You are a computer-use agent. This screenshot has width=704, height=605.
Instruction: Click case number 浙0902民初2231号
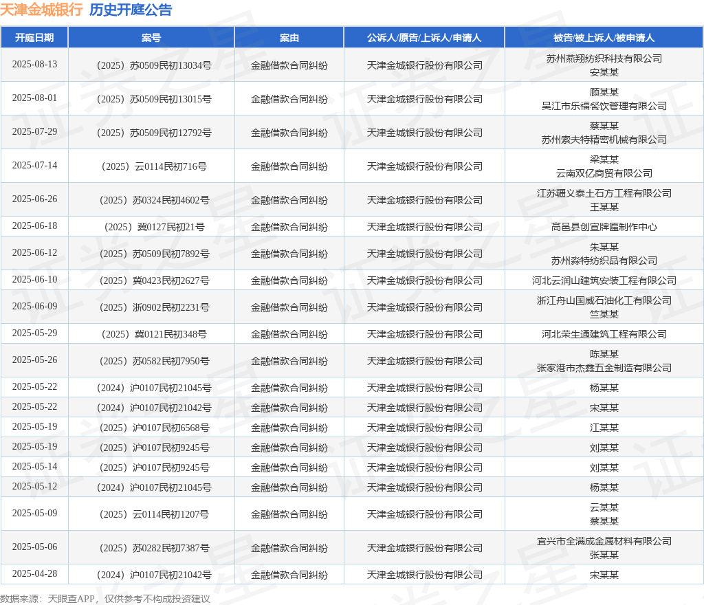(x=155, y=307)
